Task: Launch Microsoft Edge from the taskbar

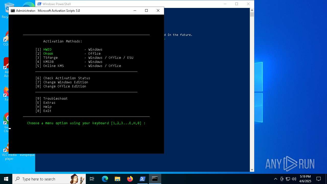Action: 105,179
